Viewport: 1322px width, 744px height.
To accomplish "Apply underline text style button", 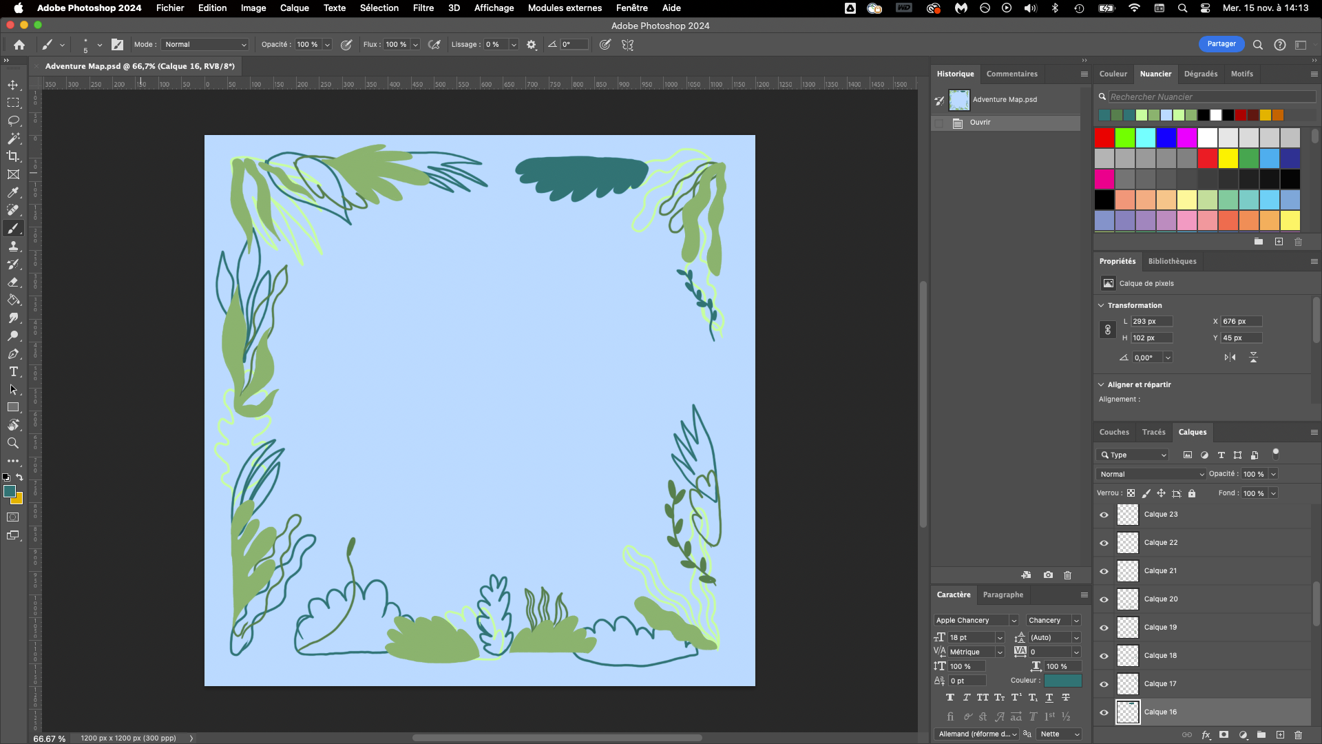I will pos(1049,698).
